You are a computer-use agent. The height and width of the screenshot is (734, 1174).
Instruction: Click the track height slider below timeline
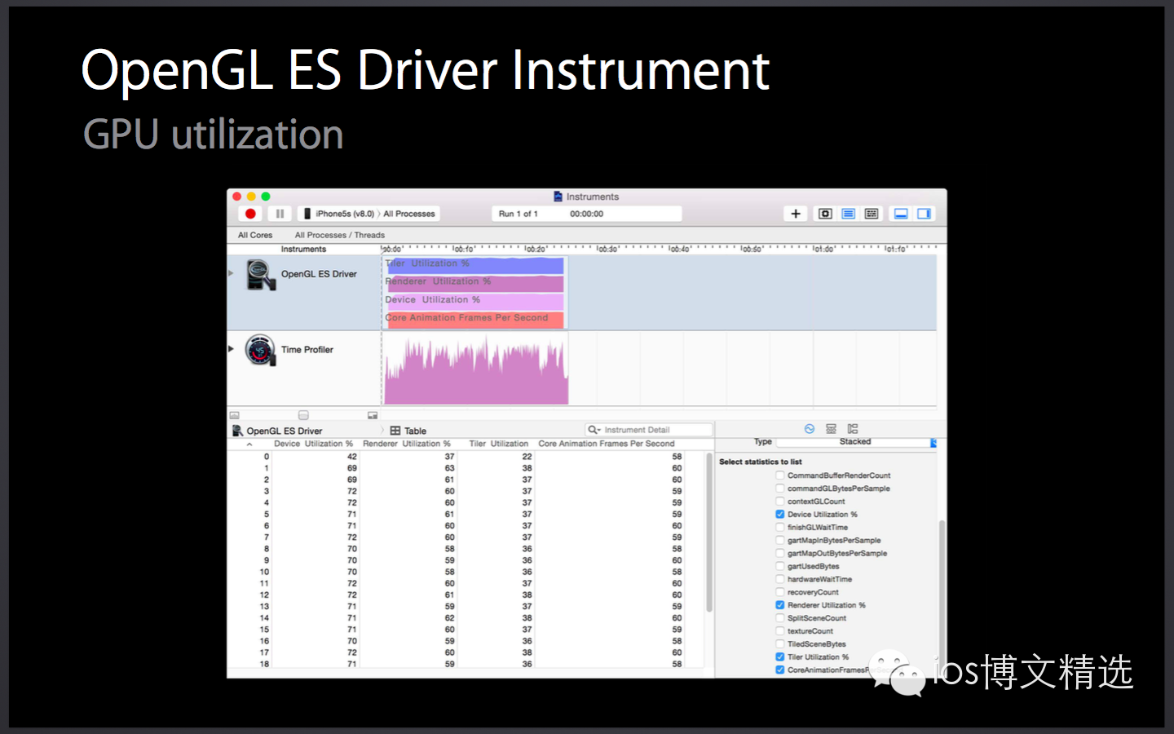coord(303,415)
